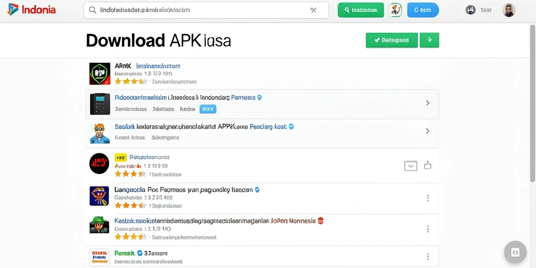536x268 pixels.
Task: Click the verified badge in the Sasfutk row
Action: (x=291, y=127)
